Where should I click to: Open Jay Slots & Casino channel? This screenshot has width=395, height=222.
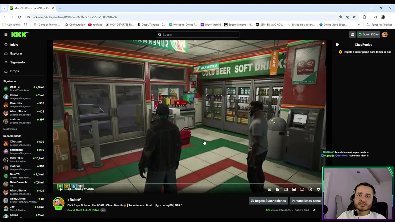24,208
